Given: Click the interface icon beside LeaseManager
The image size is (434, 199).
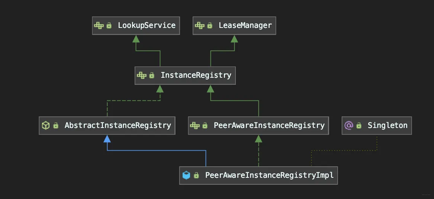Looking at the screenshot, I should [x=200, y=26].
